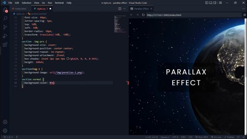Click the preview URL address field
Viewport: 247px width, 139px height.
click(x=193, y=15)
